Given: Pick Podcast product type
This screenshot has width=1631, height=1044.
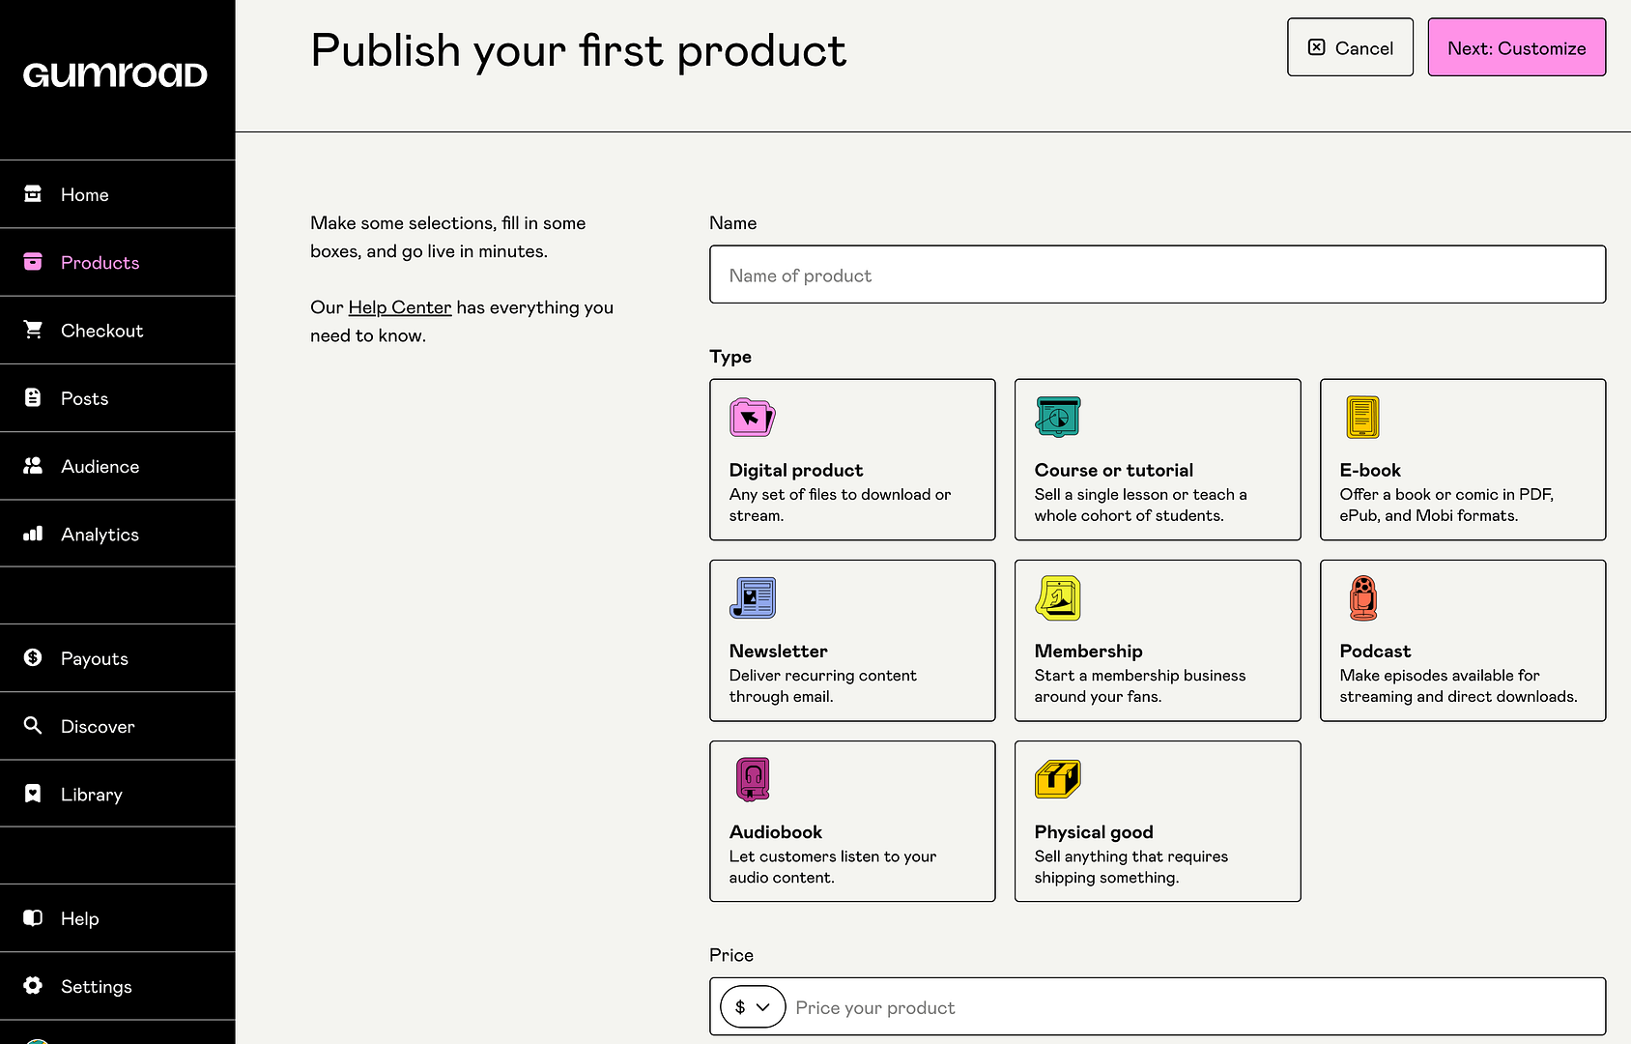Looking at the screenshot, I should click(1463, 640).
